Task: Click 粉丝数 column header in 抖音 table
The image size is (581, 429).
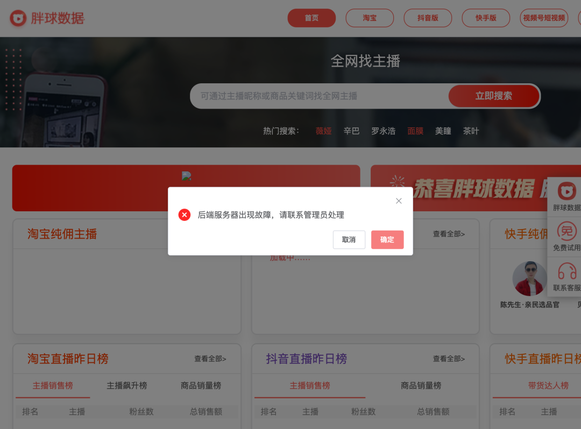Action: click(364, 412)
